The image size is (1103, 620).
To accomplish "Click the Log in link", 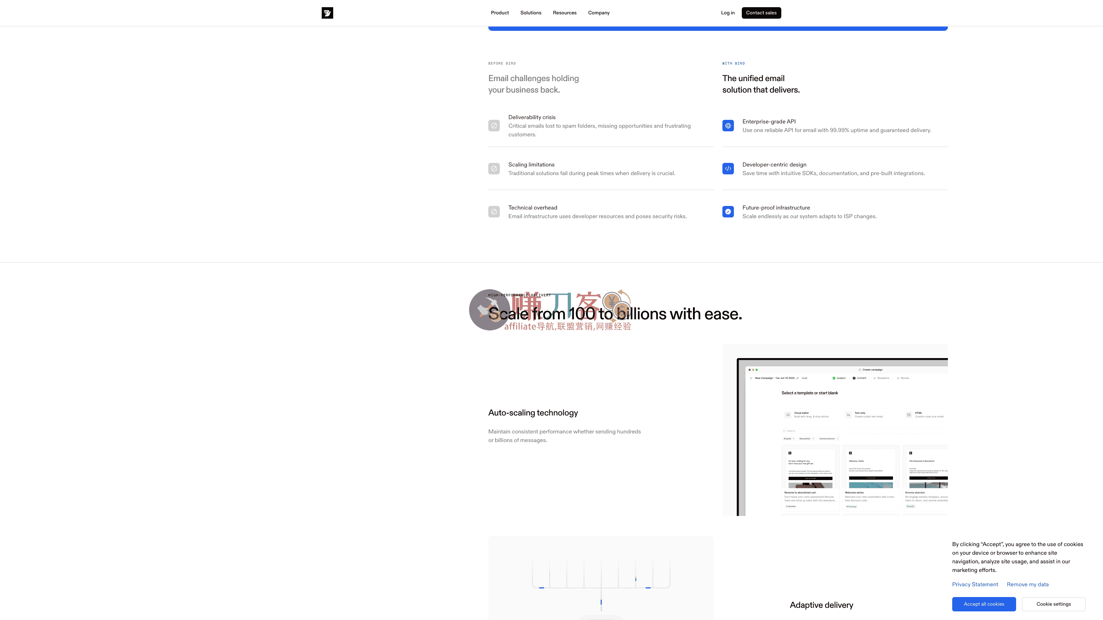I will tap(727, 13).
